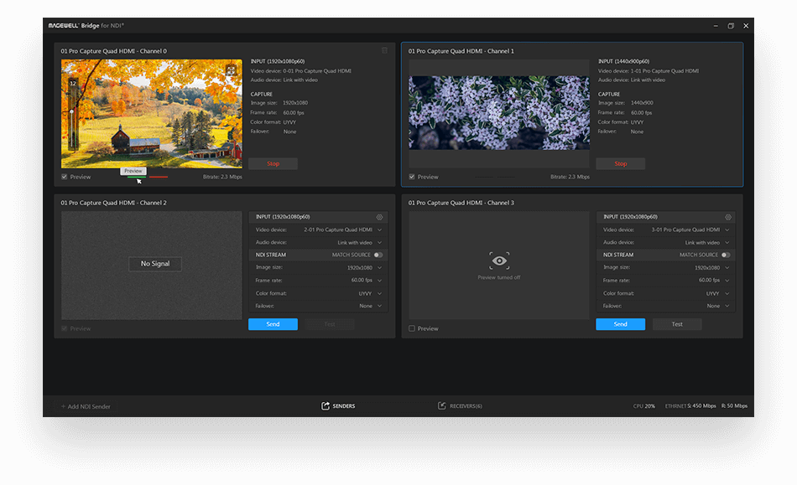797x485 pixels.
Task: Uncheck Preview for Channel 0
Action: (x=64, y=177)
